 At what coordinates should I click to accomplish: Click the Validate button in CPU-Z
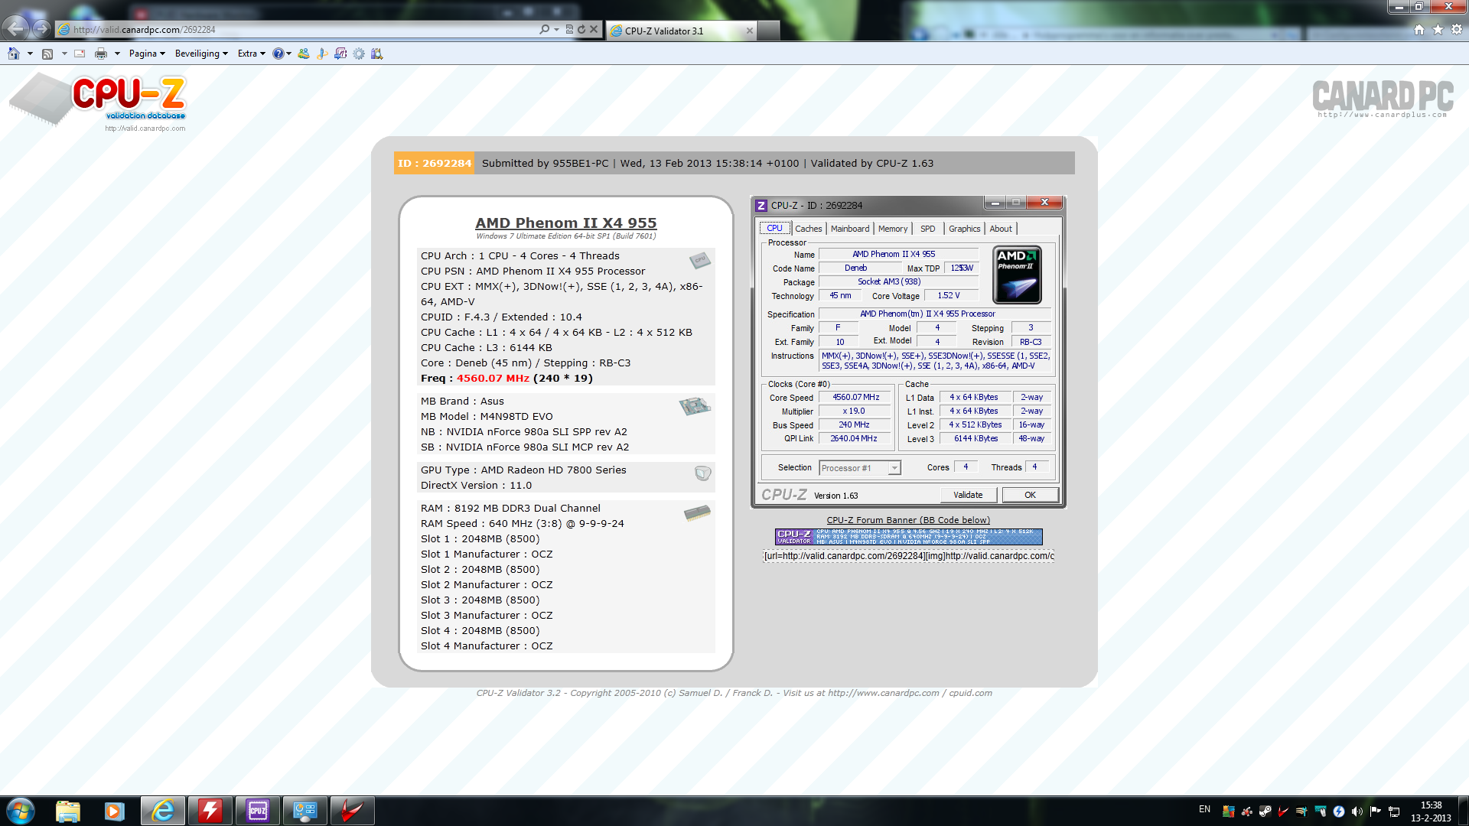[x=968, y=495]
